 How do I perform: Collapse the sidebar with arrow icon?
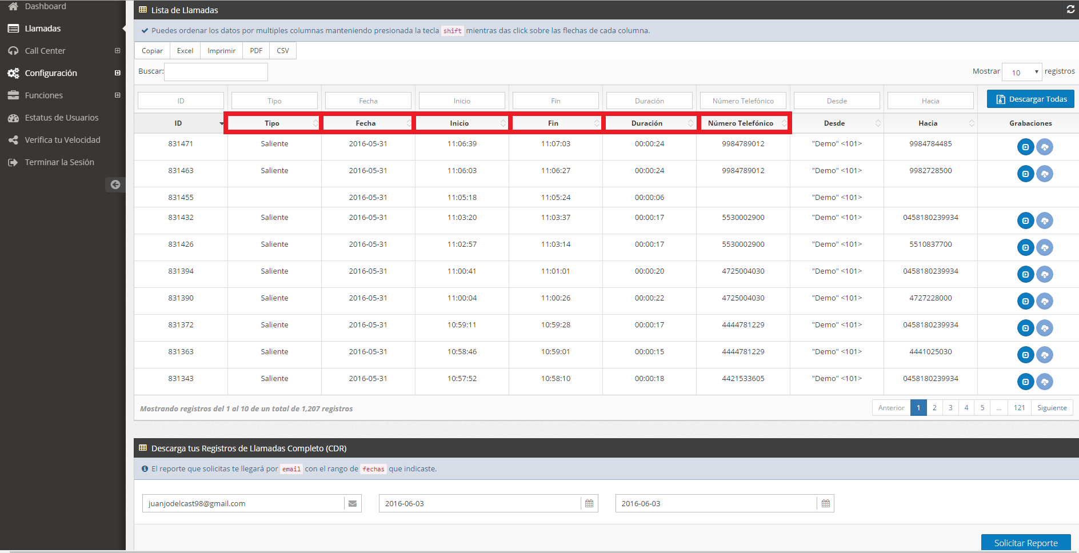pyautogui.click(x=115, y=185)
